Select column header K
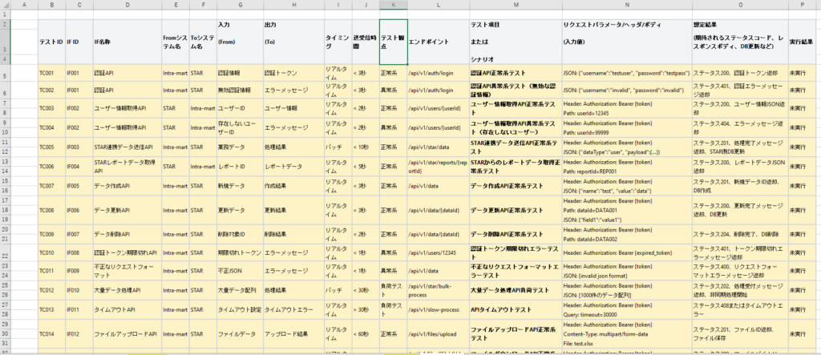The image size is (821, 355). coord(393,5)
